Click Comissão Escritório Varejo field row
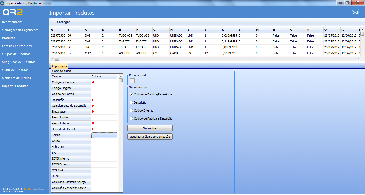365x195 pixels. point(71,182)
